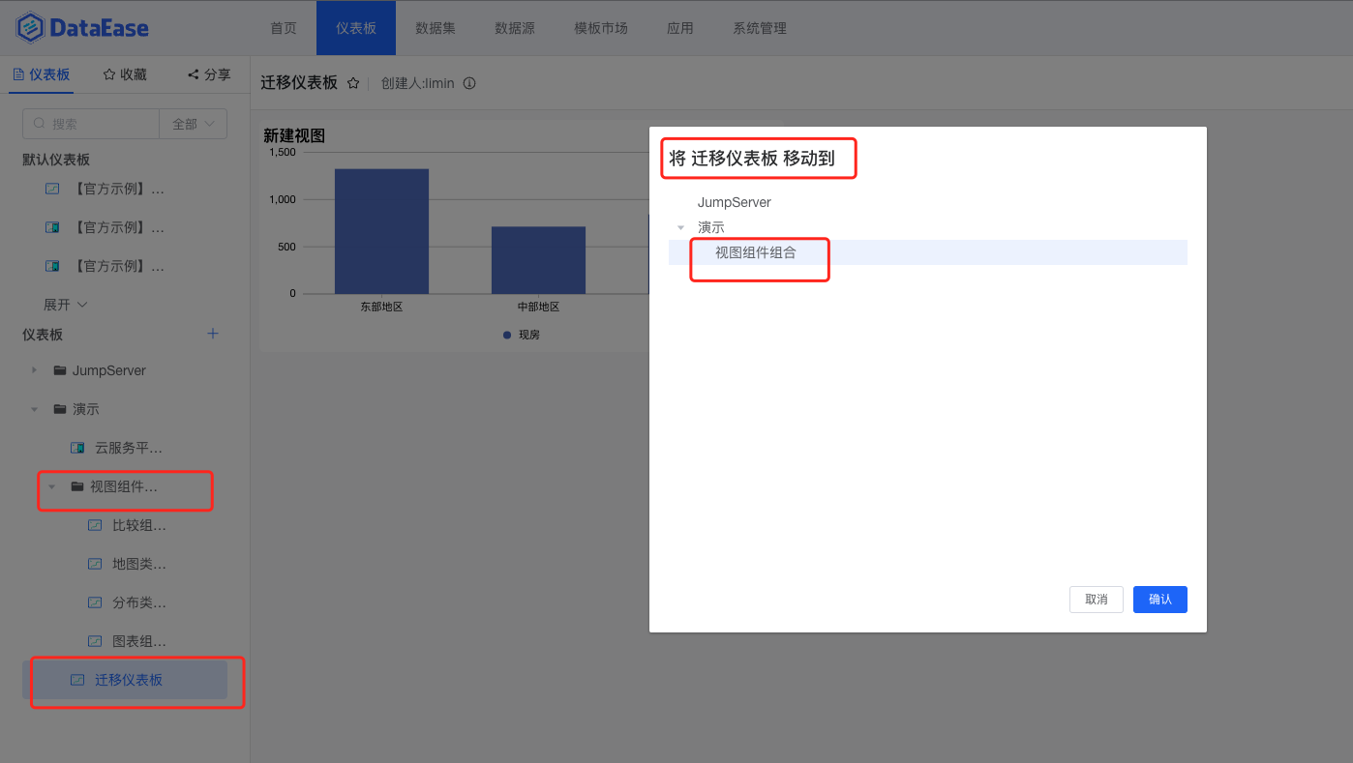
Task: Expand the JumpServer folder in the tree
Action: (x=34, y=370)
